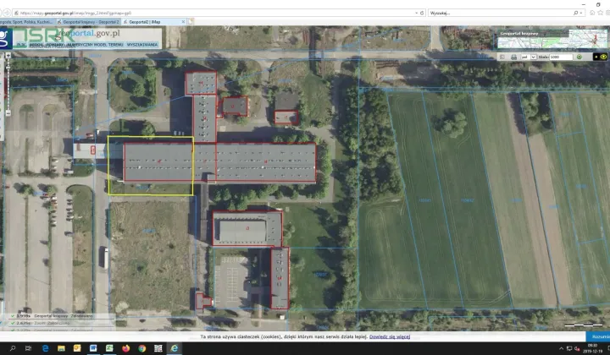Viewport: 610px width, 355px height.
Task: Click the green refresh scale icon
Action: [x=579, y=57]
